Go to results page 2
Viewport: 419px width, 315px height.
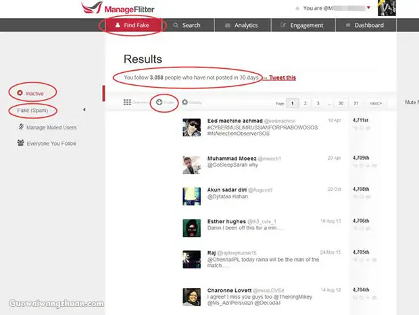(305, 103)
